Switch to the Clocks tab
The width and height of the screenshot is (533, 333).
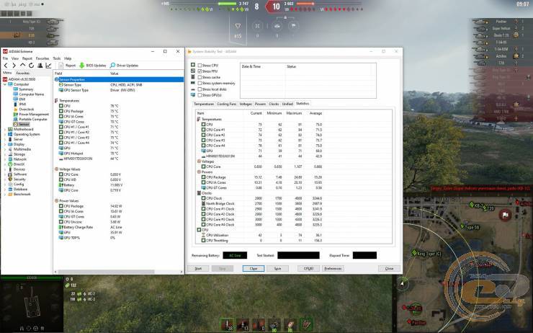click(274, 104)
